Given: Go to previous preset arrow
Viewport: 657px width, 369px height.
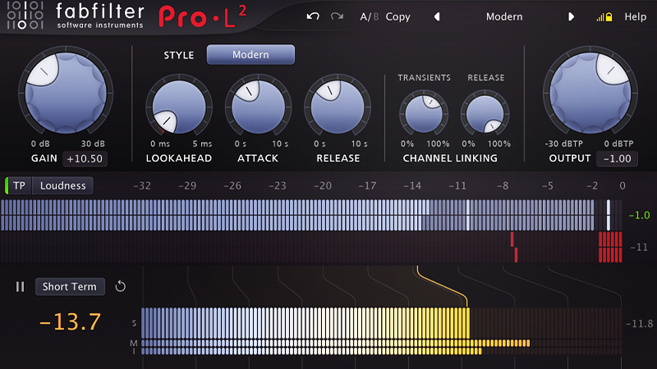Looking at the screenshot, I should (x=437, y=16).
